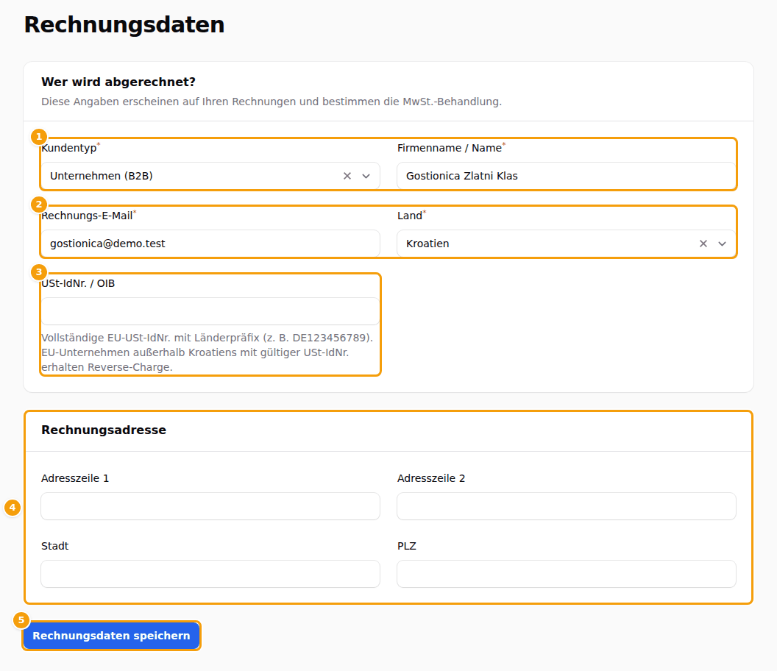Click the Kroatien selected value
The width and height of the screenshot is (777, 671).
coord(427,244)
